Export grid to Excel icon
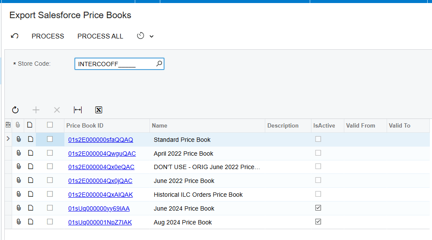 point(98,110)
